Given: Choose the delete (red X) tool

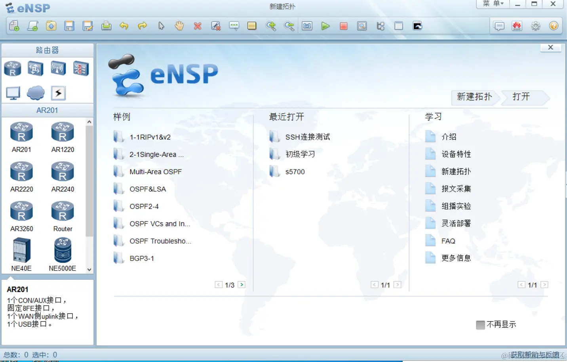Looking at the screenshot, I should [198, 26].
